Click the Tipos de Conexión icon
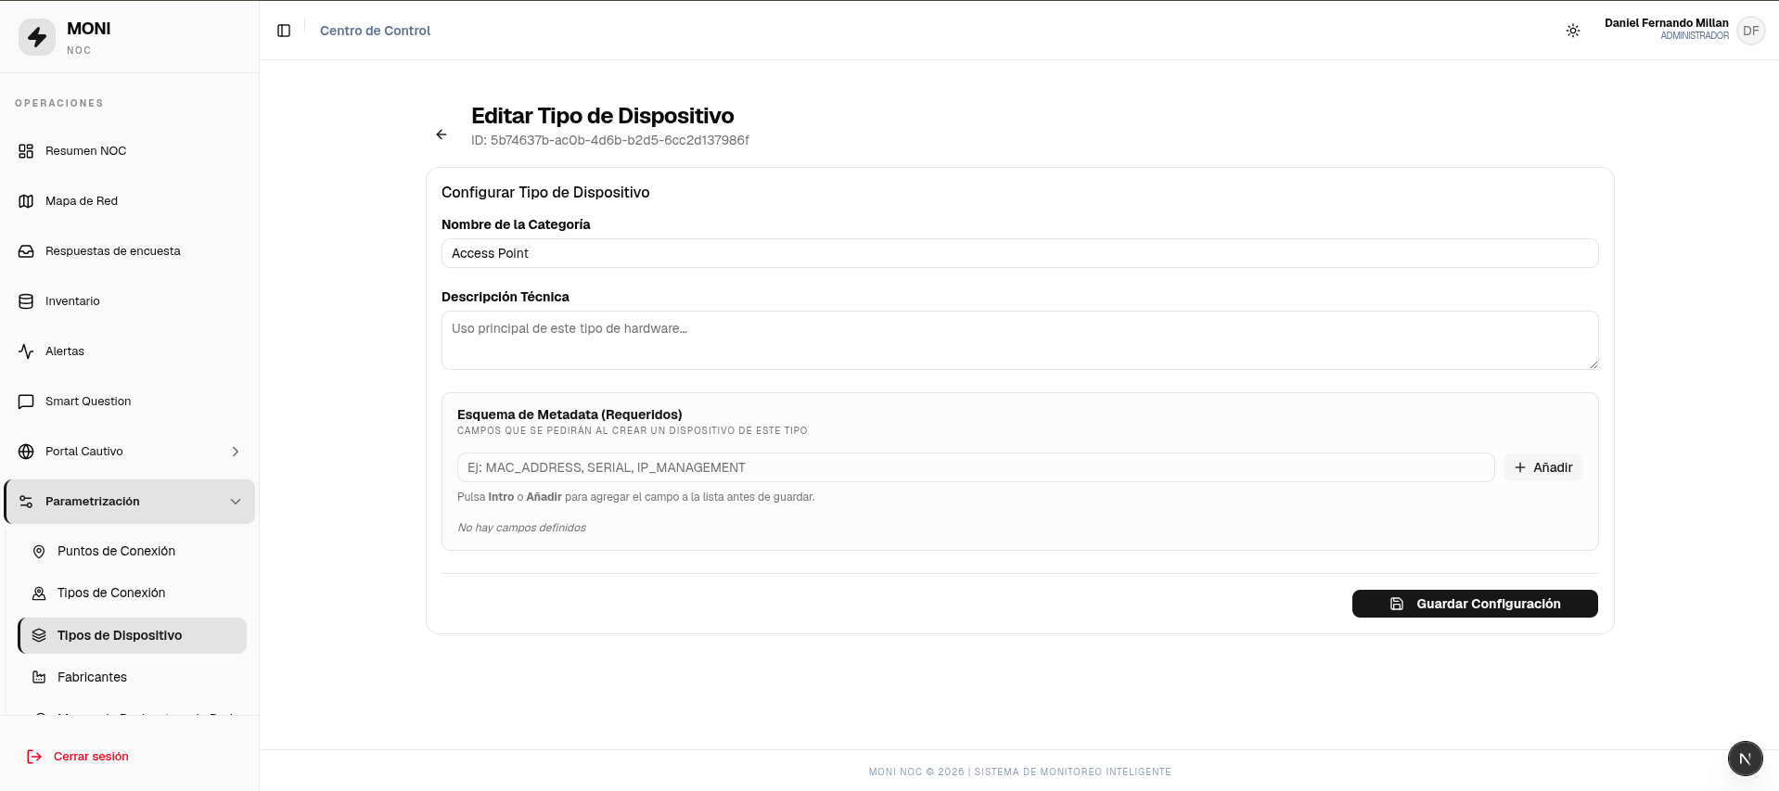 (x=39, y=593)
